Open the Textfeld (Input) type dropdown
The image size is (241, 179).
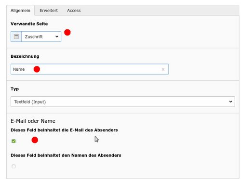click(123, 102)
